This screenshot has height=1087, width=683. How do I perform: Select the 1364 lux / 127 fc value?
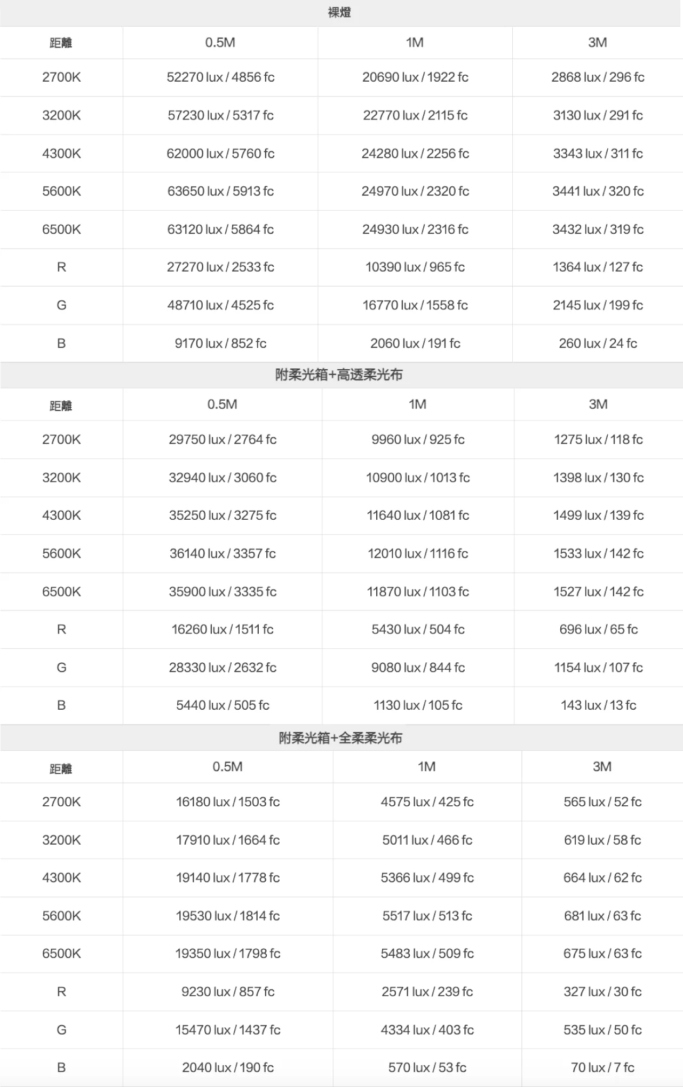click(x=598, y=267)
